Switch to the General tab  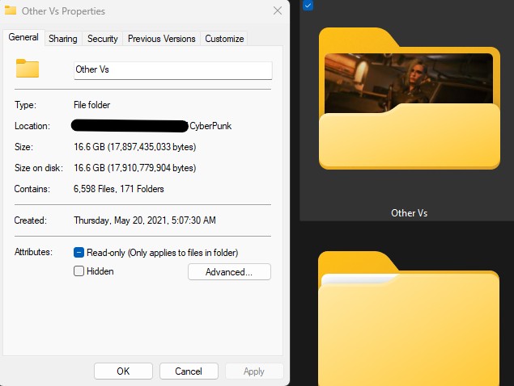[x=23, y=38]
